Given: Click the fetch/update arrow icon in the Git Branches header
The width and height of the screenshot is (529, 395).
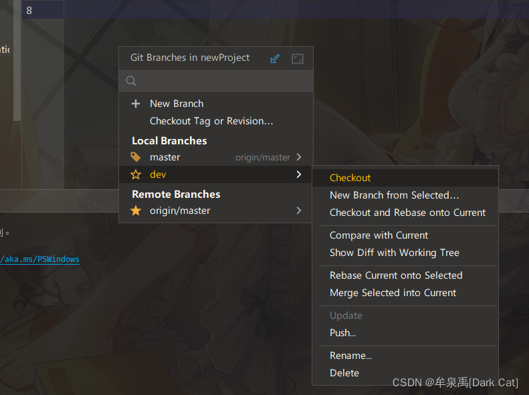Looking at the screenshot, I should click(275, 59).
